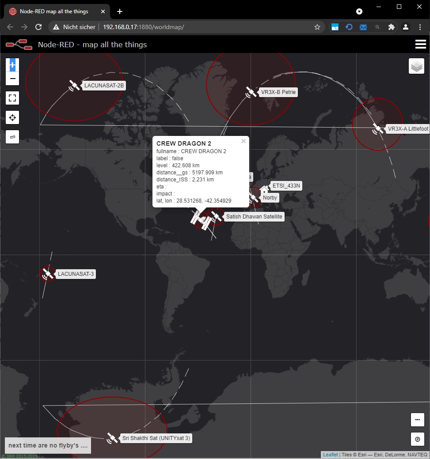Image resolution: width=430 pixels, height=459 pixels.
Task: Open the Leaflet attribution link
Action: (x=330, y=455)
